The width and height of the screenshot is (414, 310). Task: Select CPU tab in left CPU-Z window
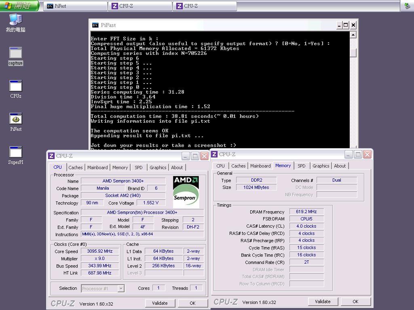[57, 167]
